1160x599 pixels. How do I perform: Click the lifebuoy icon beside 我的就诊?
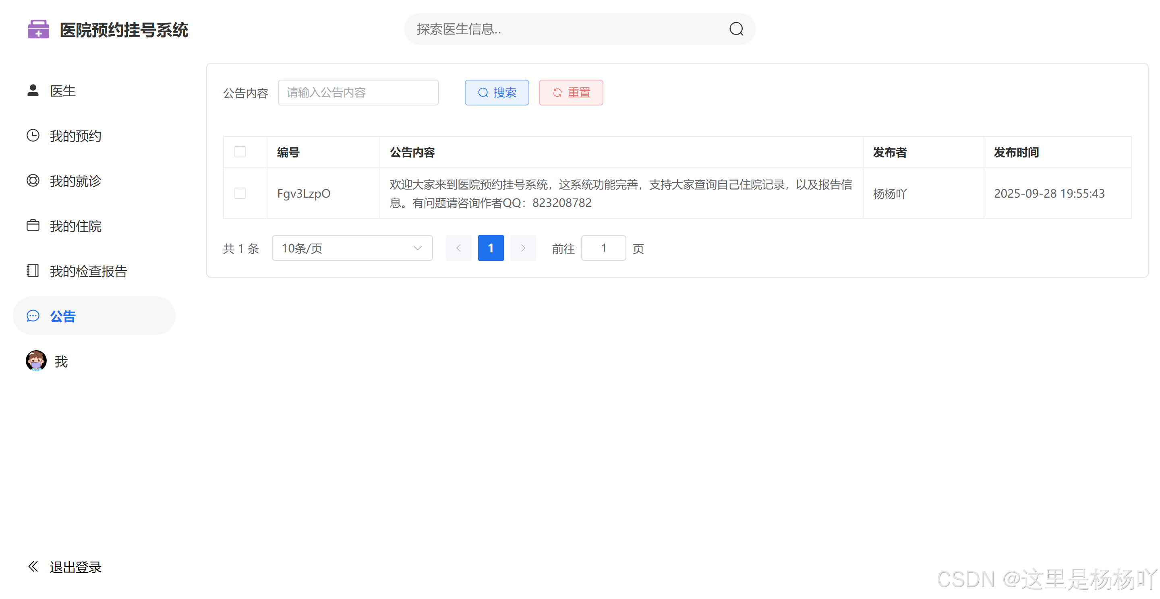point(33,180)
